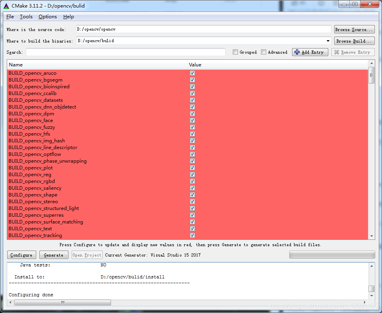Viewport: 382px width, 313px height.
Task: Select BUILD_opencv_stereo row
Action: pos(187,201)
